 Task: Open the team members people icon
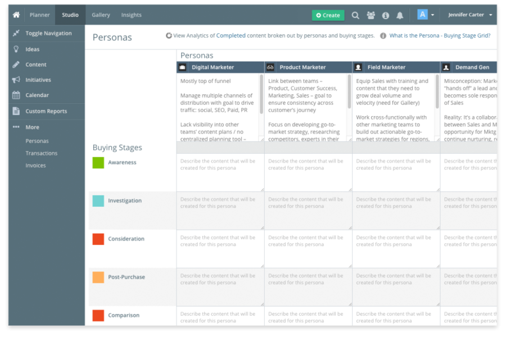[x=371, y=15]
